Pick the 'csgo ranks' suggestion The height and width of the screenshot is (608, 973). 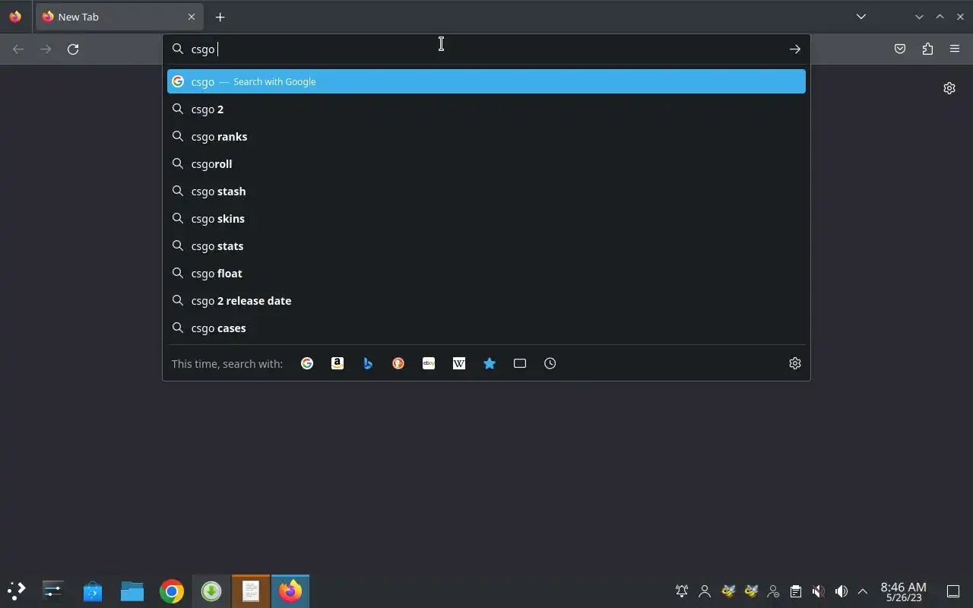486,136
